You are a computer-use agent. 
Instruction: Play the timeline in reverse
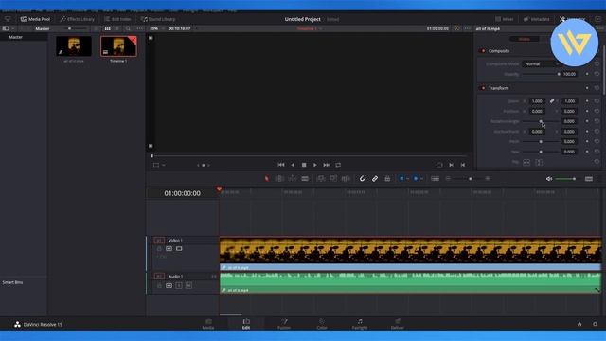point(293,165)
